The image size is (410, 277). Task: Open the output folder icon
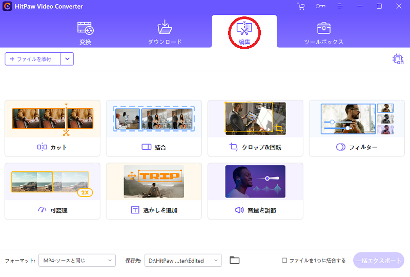[234, 261]
